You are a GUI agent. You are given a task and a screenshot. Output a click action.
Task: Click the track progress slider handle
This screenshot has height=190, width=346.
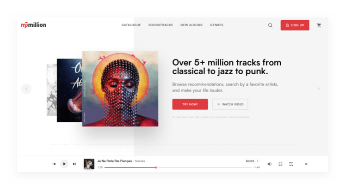tap(156, 167)
